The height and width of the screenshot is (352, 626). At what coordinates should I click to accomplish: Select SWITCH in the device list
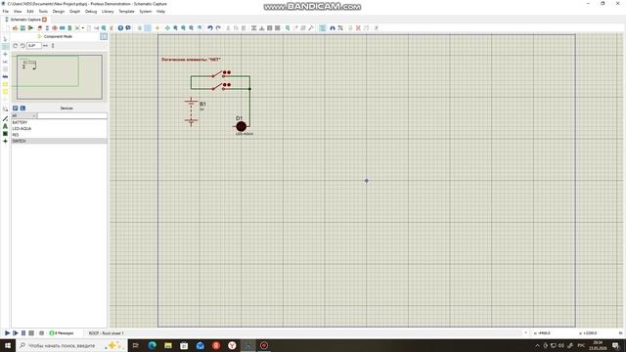click(59, 141)
